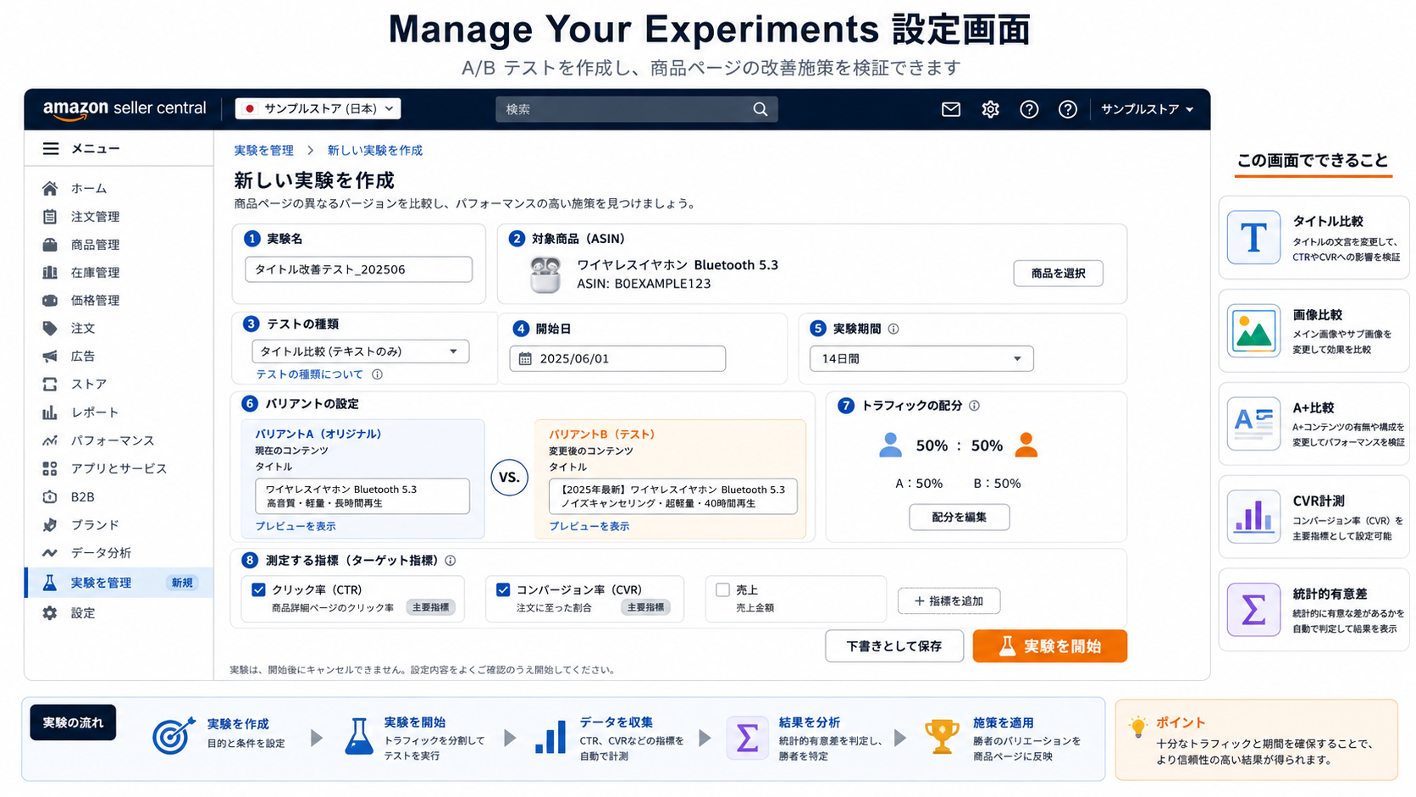The width and height of the screenshot is (1416, 797).
Task: Open the 実験期間 14日間 dropdown
Action: [921, 359]
